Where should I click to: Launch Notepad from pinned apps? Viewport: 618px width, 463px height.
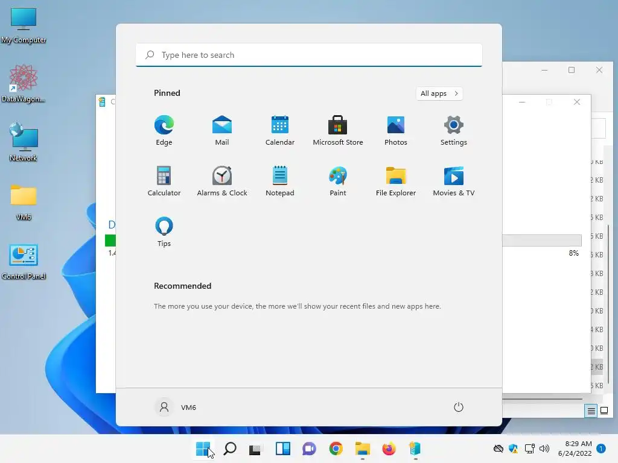pos(280,181)
